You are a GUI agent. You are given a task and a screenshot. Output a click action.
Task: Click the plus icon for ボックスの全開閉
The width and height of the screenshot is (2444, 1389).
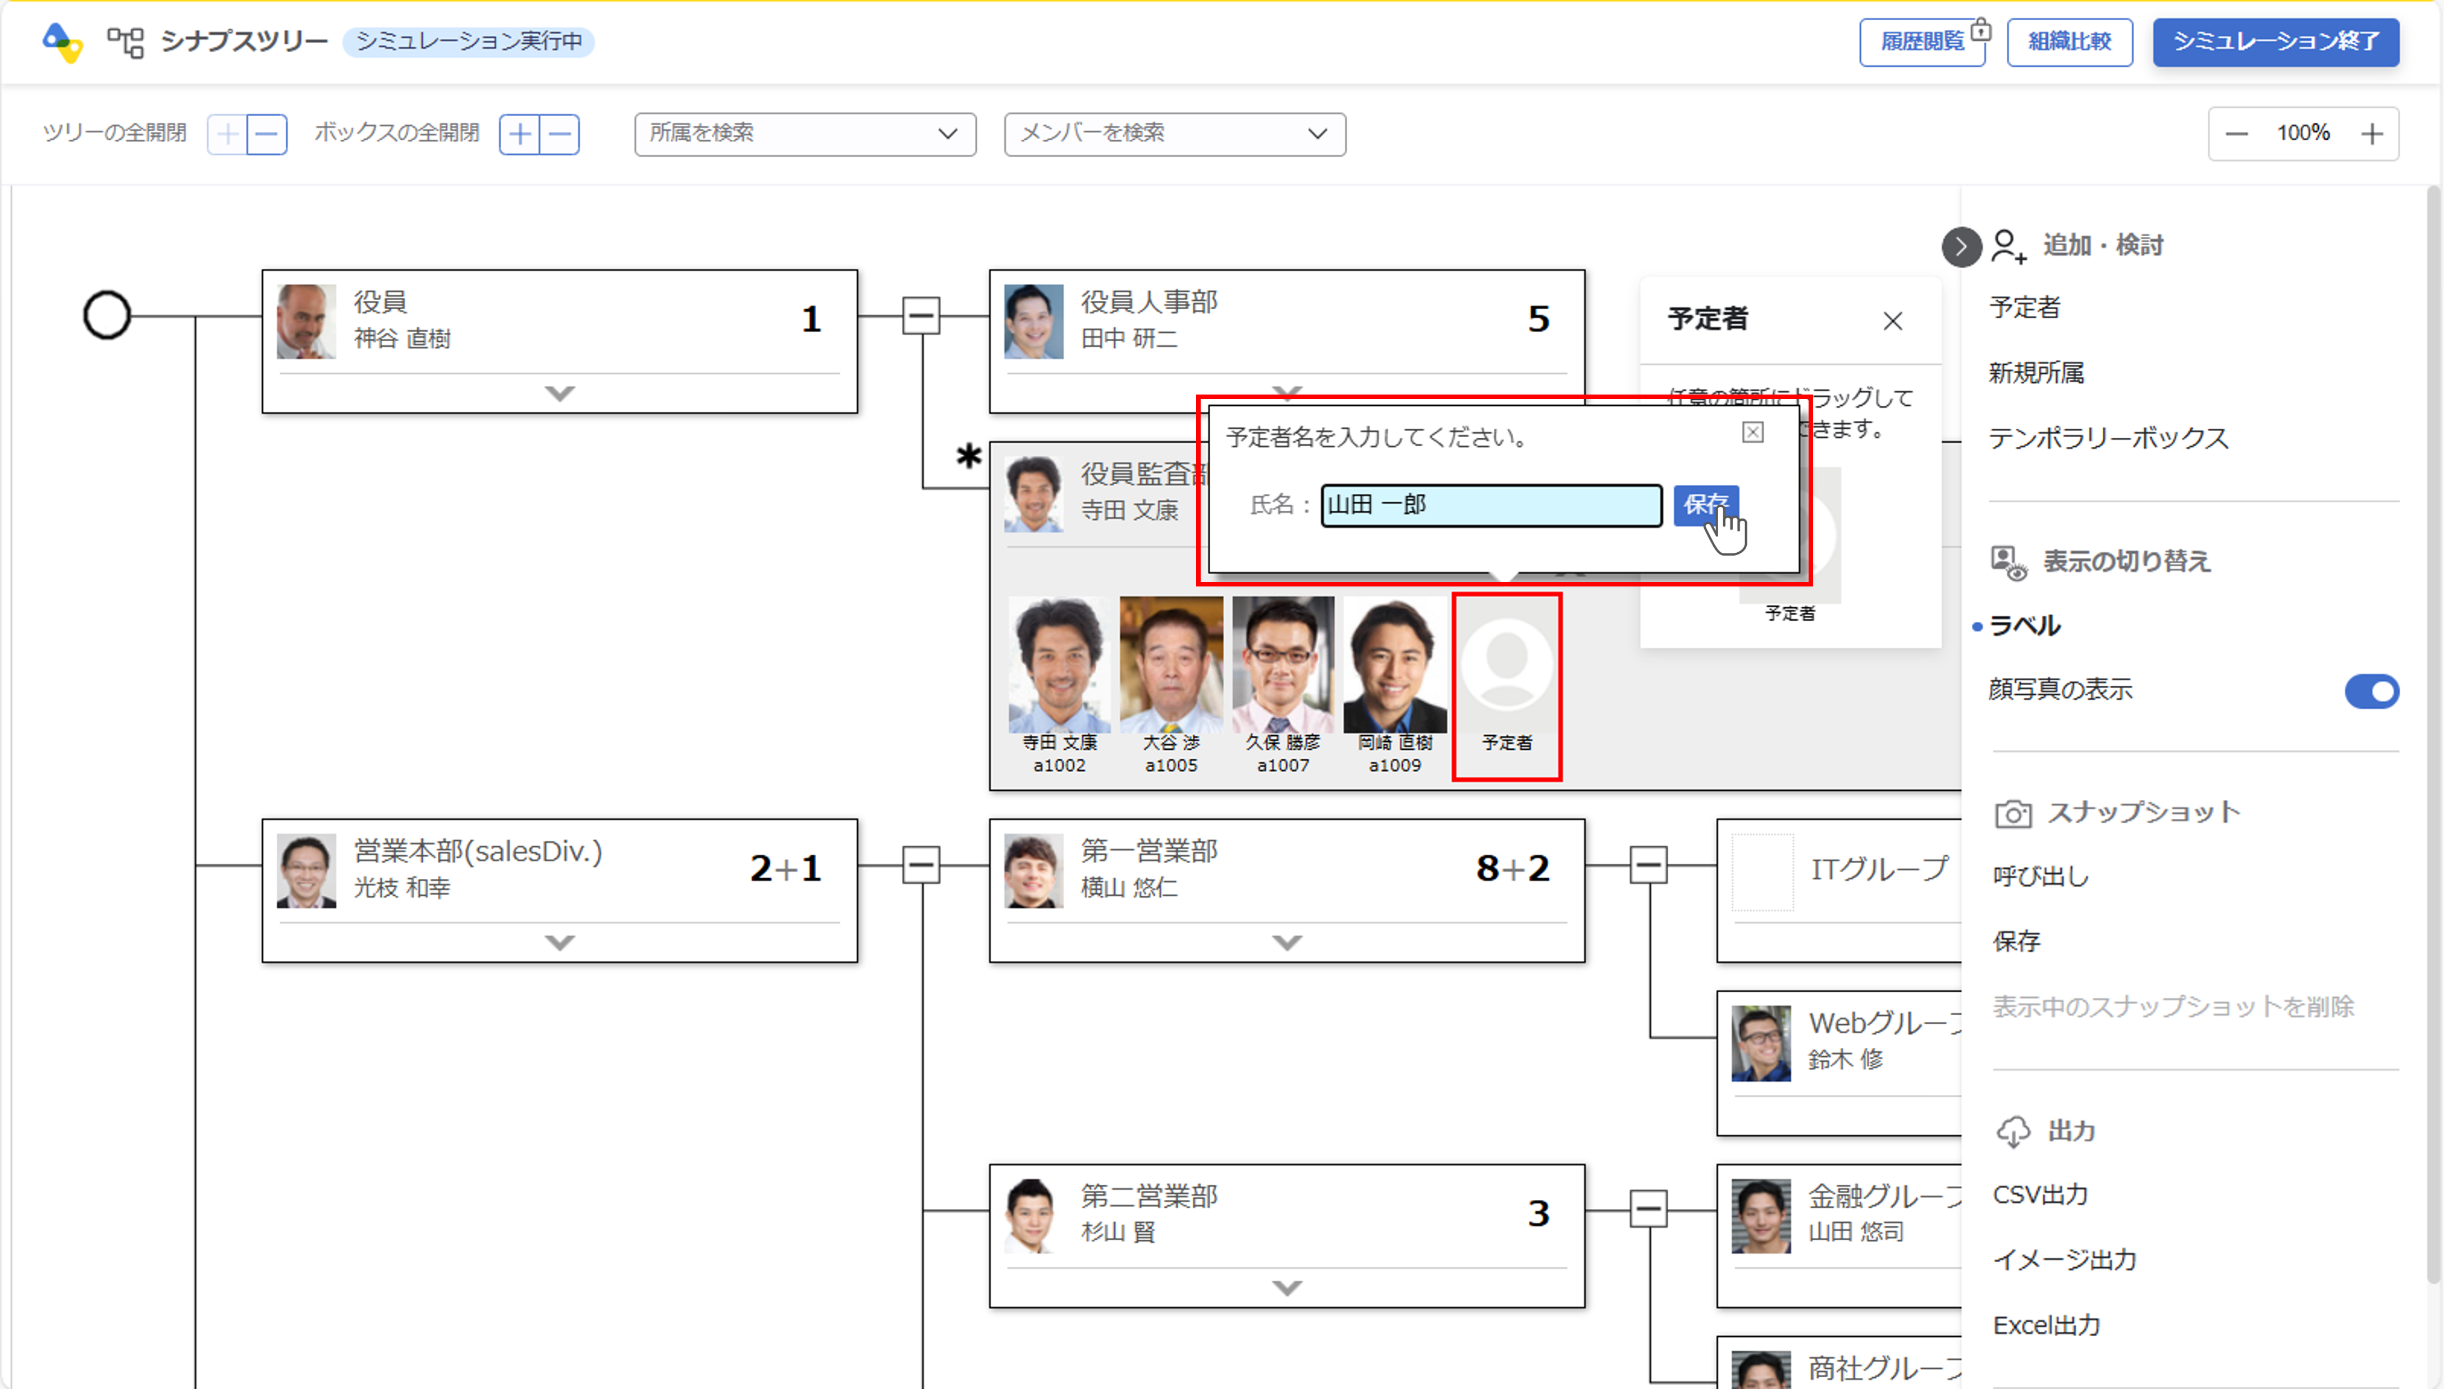[519, 135]
